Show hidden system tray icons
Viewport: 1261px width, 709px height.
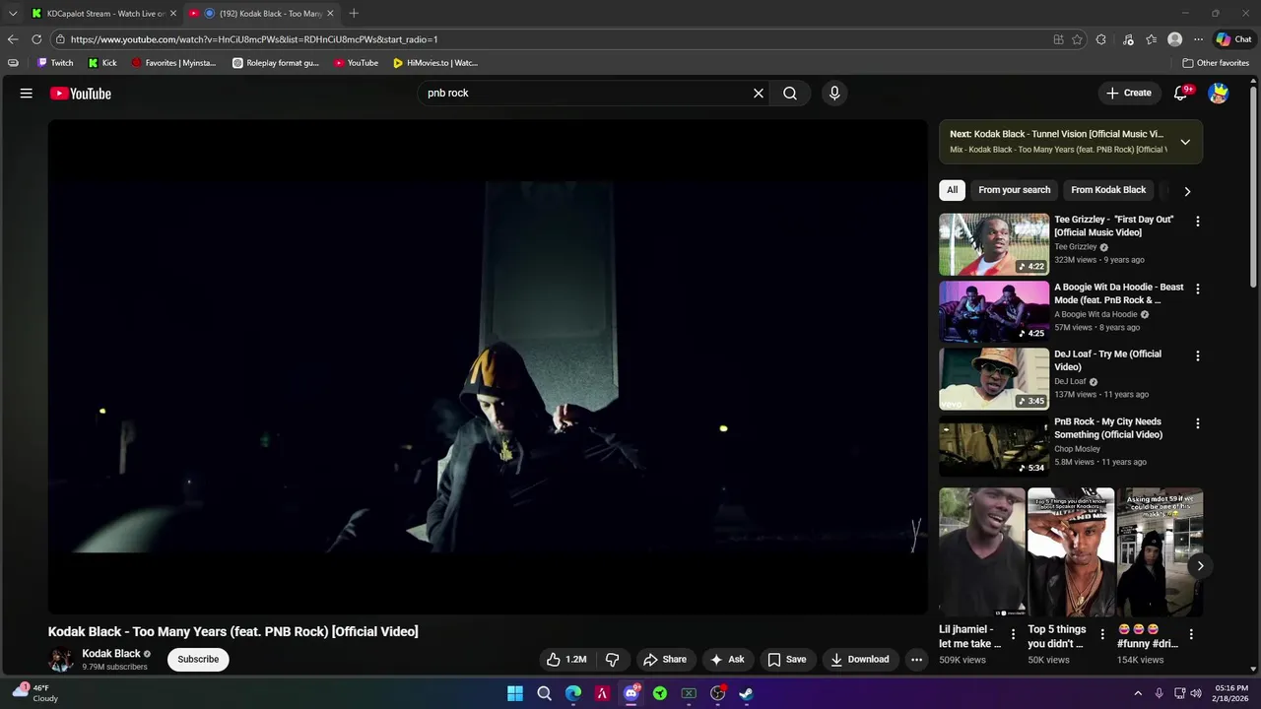pyautogui.click(x=1138, y=693)
